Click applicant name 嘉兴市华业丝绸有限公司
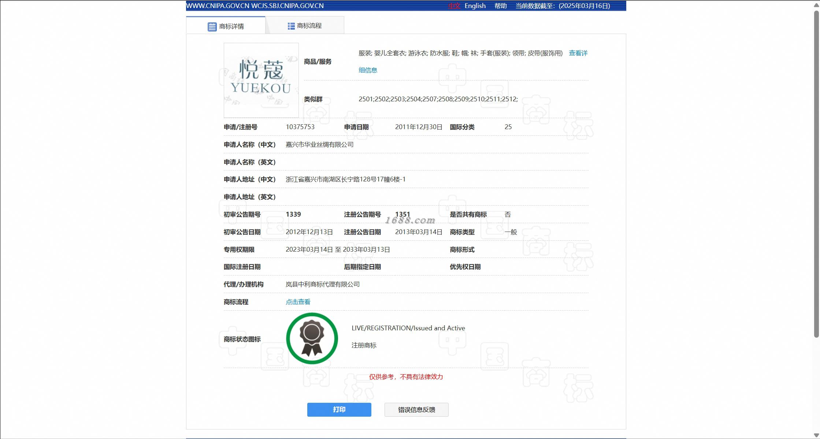Screen dimensions: 820x439 tap(319, 145)
